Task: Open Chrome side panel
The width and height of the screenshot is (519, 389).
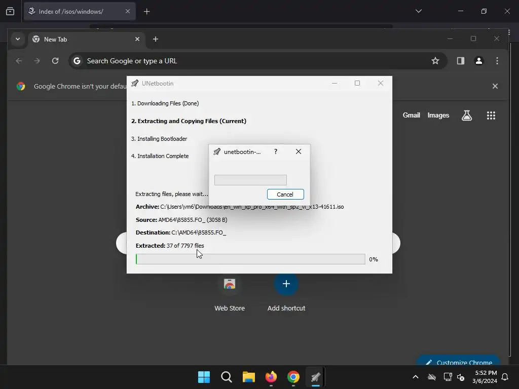Action: (460, 61)
